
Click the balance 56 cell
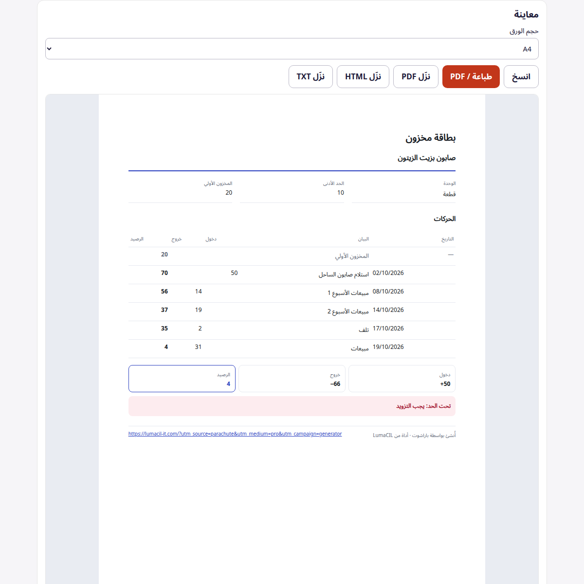point(164,292)
